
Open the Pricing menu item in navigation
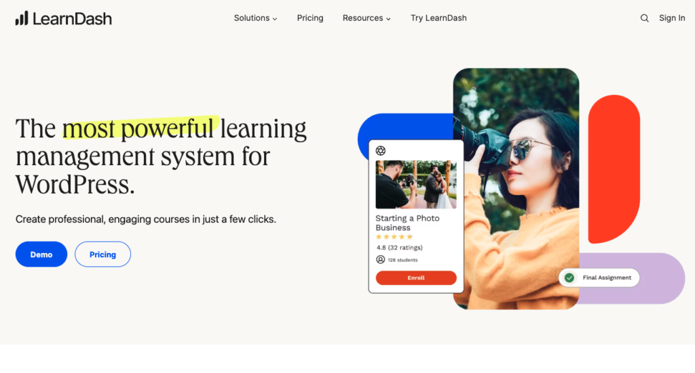309,18
